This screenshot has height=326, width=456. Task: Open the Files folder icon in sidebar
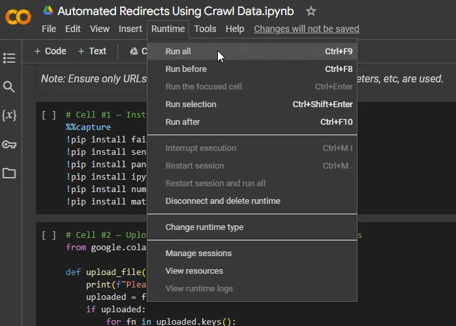(9, 173)
